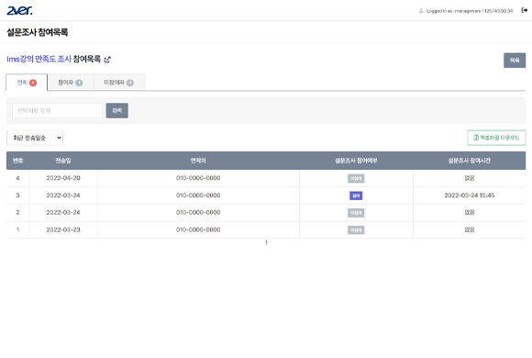This screenshot has height=358, width=532.
Task: Click the 전송일 column header
Action: [x=63, y=161]
